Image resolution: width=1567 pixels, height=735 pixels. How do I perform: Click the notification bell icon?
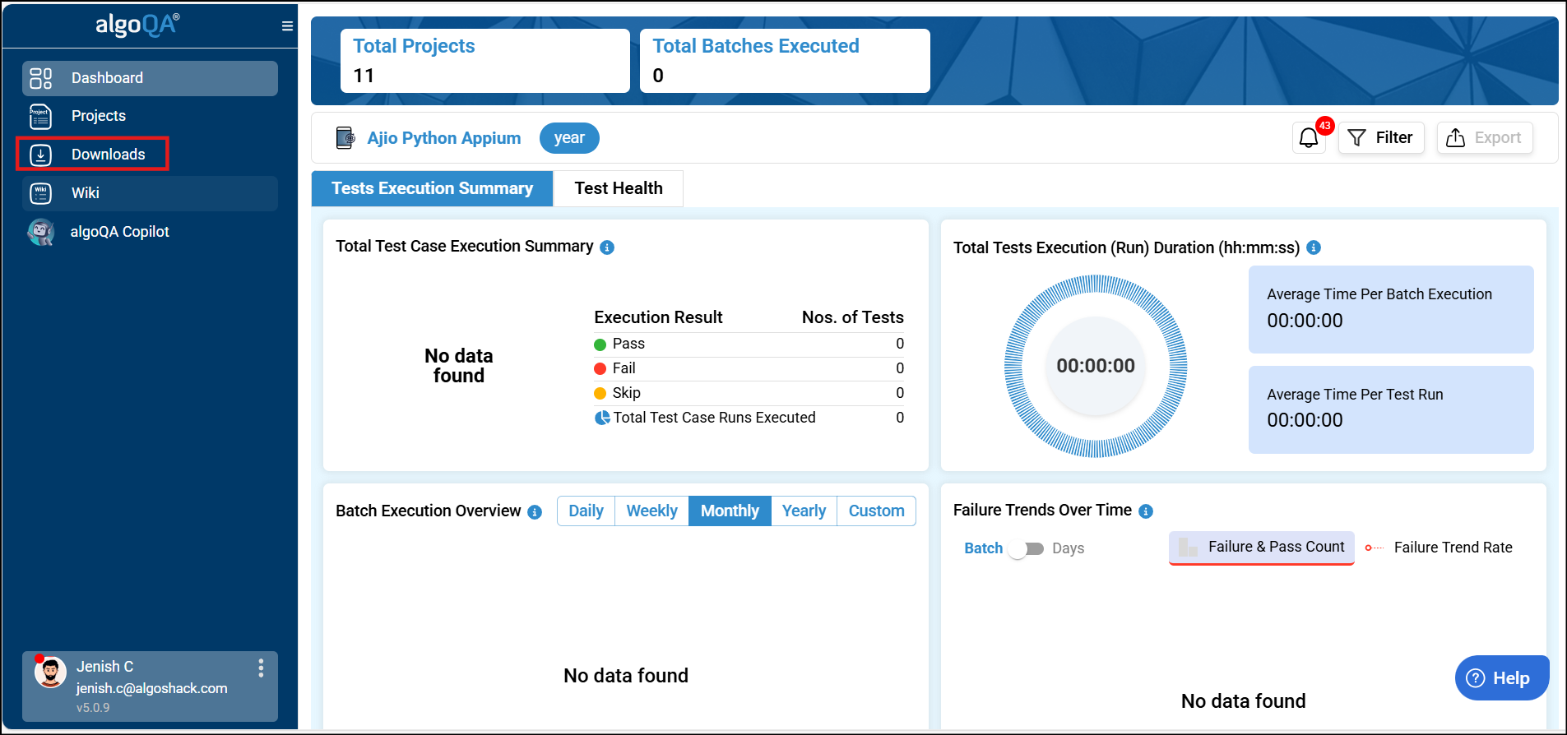[x=1308, y=138]
